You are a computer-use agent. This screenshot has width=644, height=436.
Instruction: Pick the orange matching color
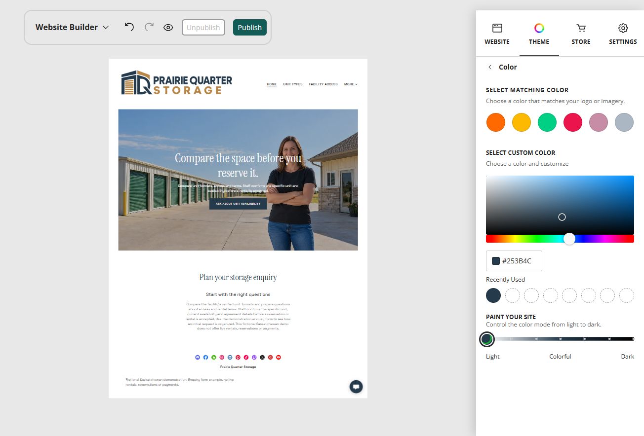pos(496,122)
